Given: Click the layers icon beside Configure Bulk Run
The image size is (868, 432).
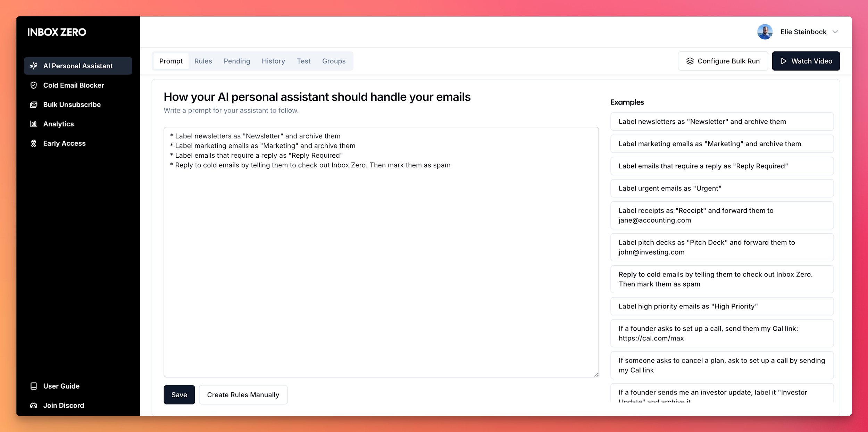Looking at the screenshot, I should tap(690, 61).
